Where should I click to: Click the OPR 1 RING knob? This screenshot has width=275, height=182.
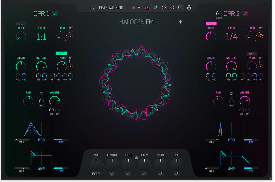click(x=21, y=37)
